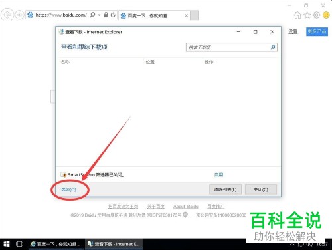Screen dimensions: 332x250
Task: Click the About Baidu footer link
Action: 186,207
